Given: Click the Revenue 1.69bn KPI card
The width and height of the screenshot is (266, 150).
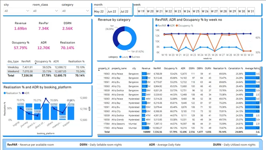Looking at the screenshot, I should pos(20,26).
